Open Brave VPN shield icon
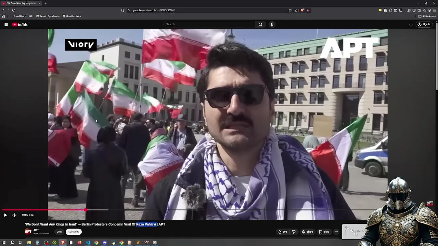This screenshot has width=438, height=246. point(429,10)
